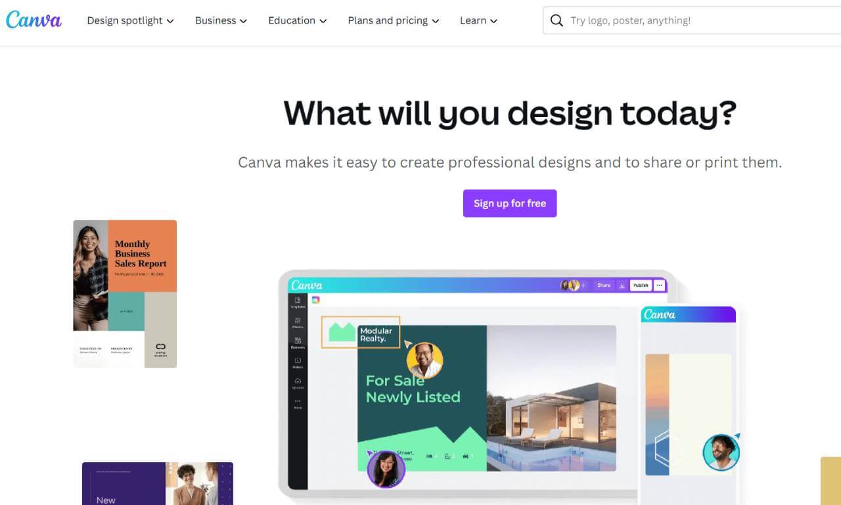Click the Sign up for free button
The image size is (841, 505).
point(510,203)
